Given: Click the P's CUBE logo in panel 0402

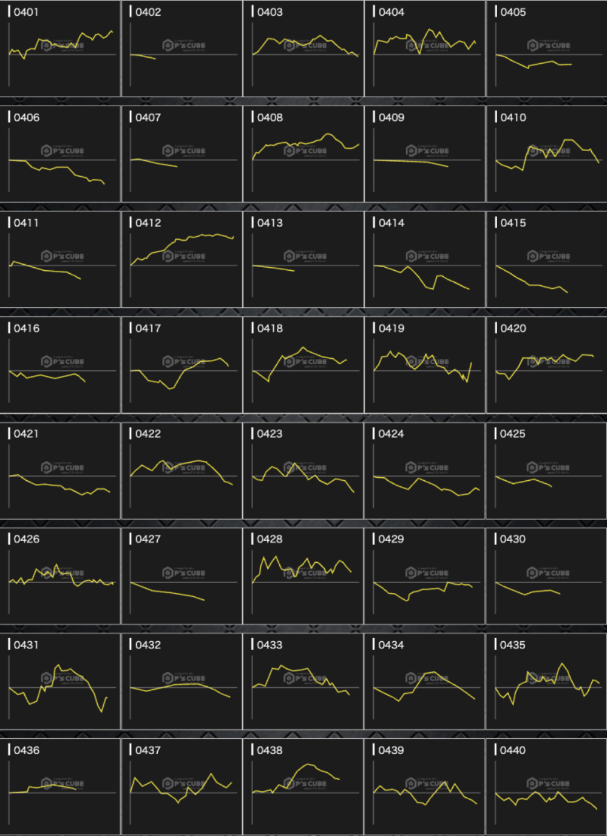Looking at the screenshot, I should click(184, 46).
